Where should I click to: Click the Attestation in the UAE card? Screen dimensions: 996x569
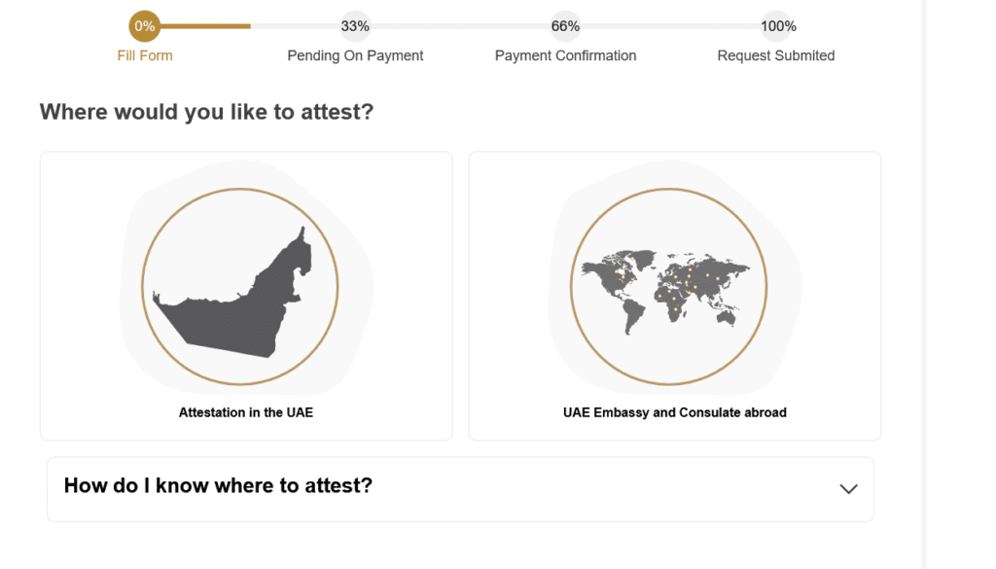(246, 296)
